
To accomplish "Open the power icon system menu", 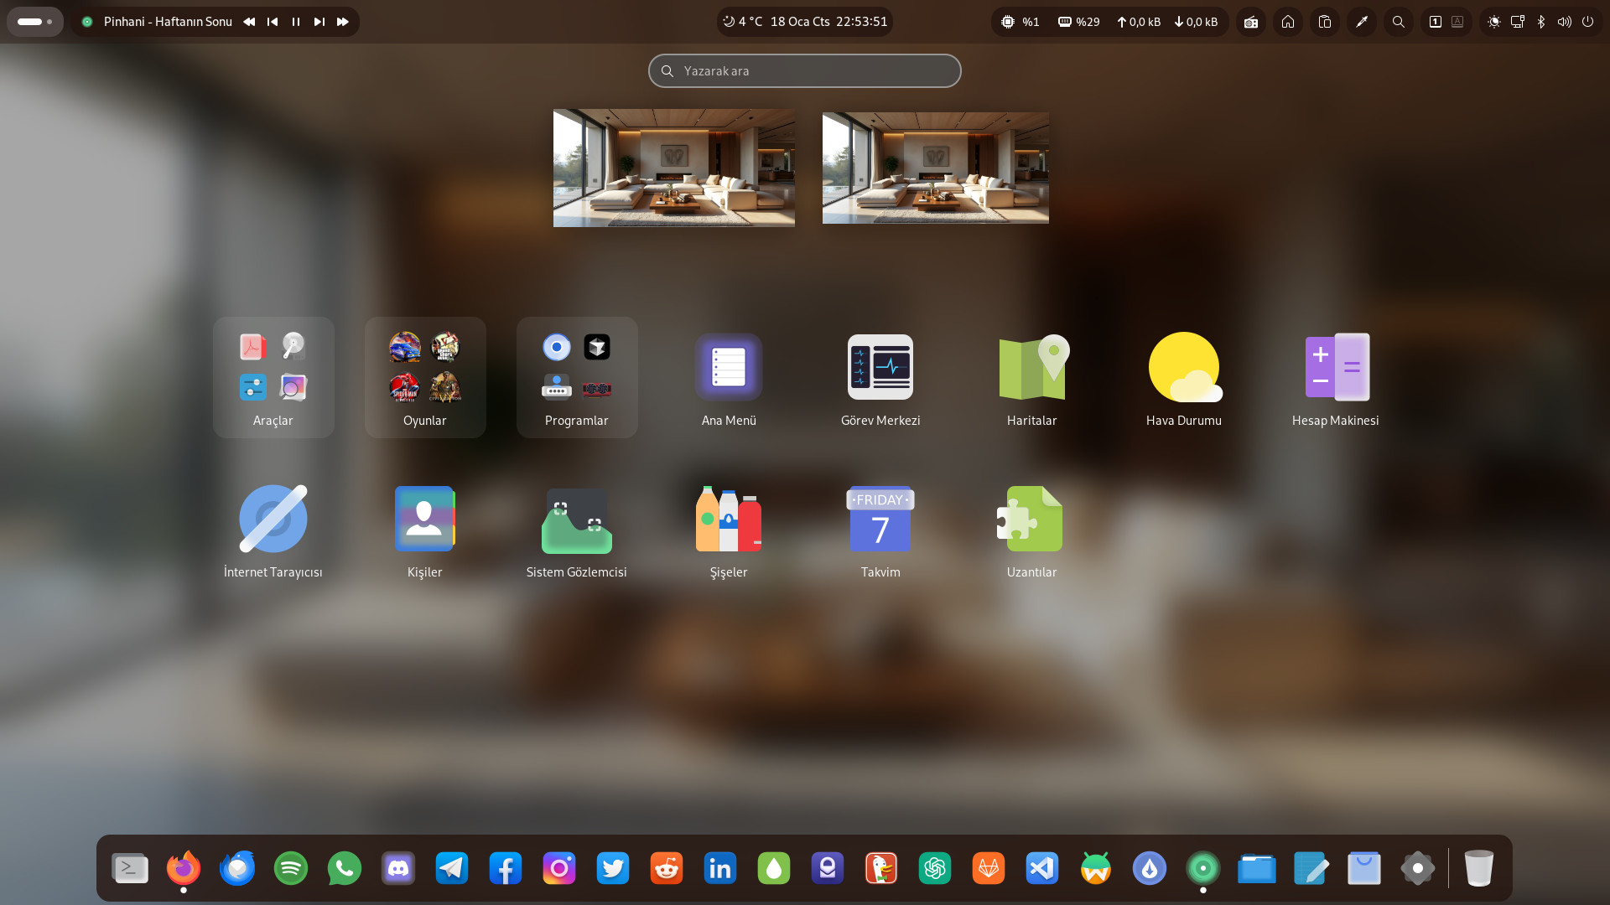I will pyautogui.click(x=1587, y=22).
